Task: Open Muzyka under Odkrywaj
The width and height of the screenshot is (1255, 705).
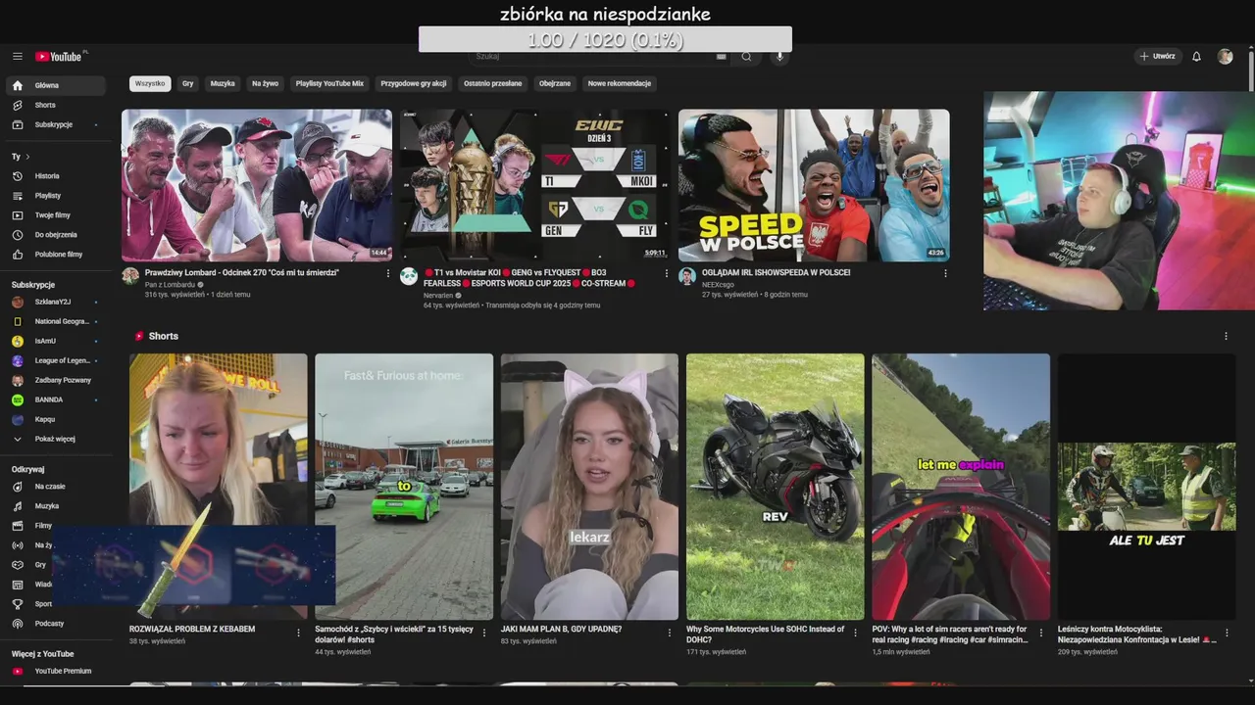Action: click(56, 506)
